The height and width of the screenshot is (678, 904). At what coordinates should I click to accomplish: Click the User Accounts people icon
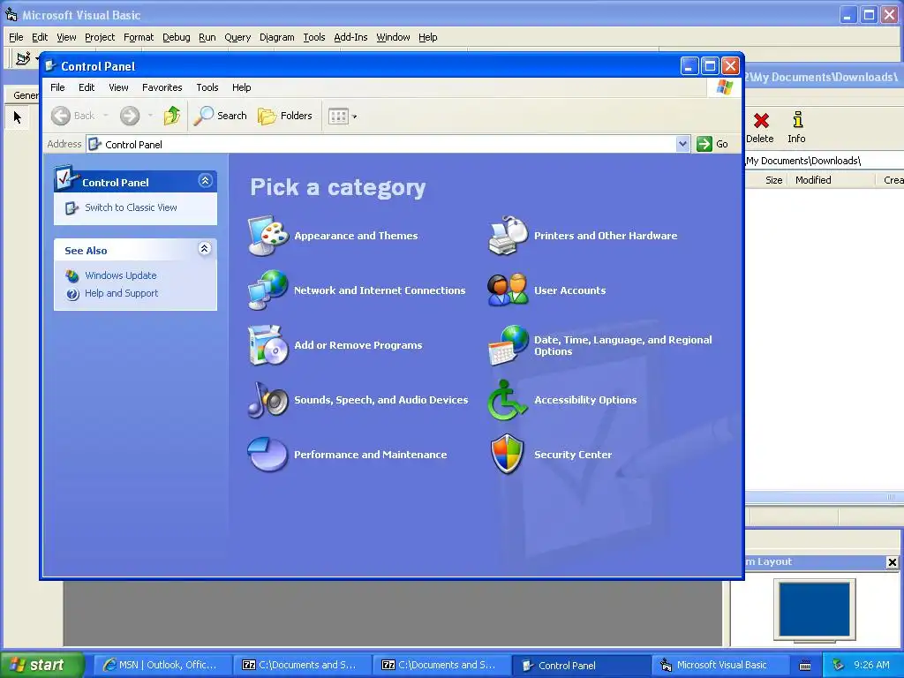click(508, 290)
